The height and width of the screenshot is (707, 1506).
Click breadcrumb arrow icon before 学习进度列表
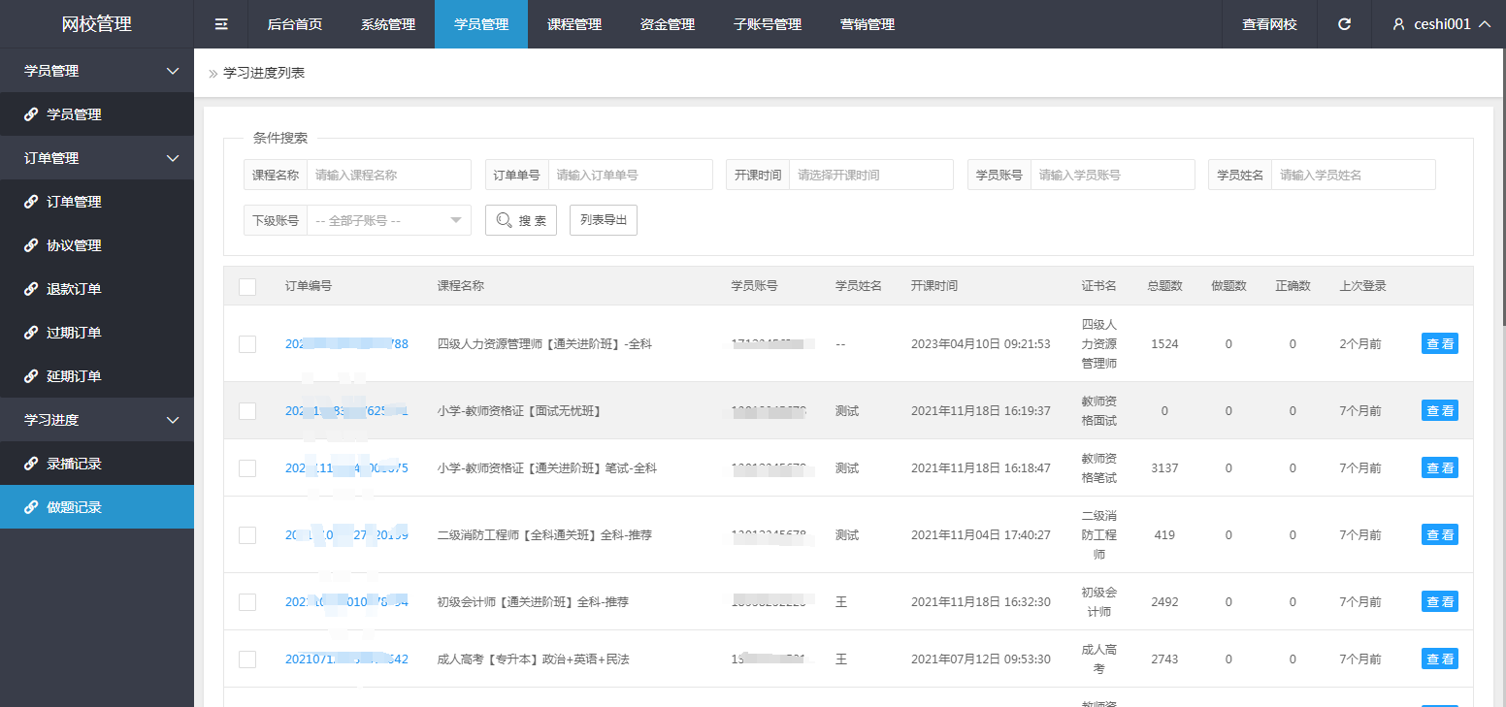click(x=213, y=74)
